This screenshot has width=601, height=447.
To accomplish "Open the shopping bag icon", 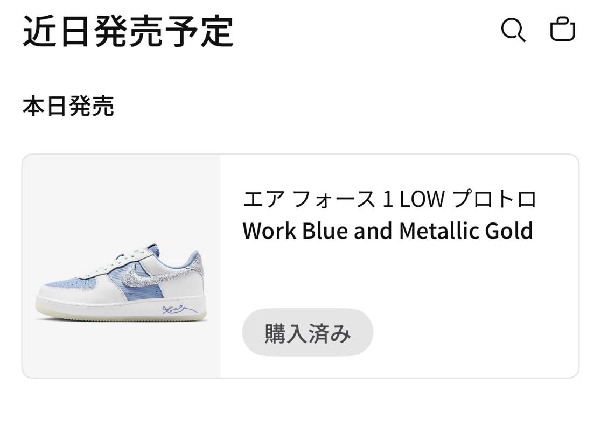I will coord(562,29).
